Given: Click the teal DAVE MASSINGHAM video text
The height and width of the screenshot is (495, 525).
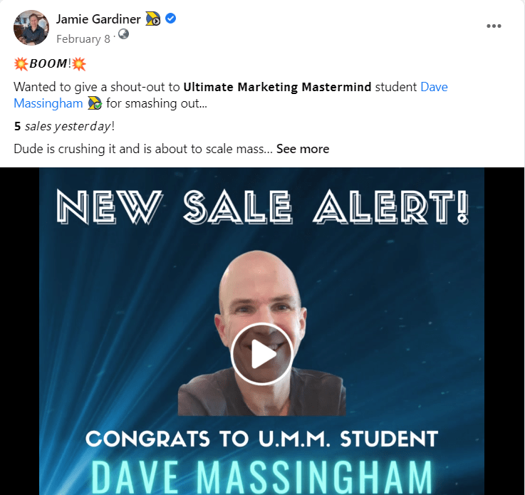Looking at the screenshot, I should [261, 477].
